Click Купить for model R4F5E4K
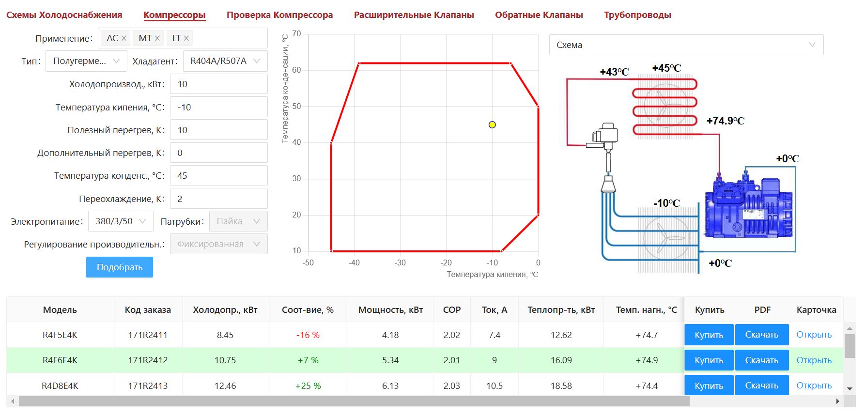865x417 pixels. pos(709,335)
